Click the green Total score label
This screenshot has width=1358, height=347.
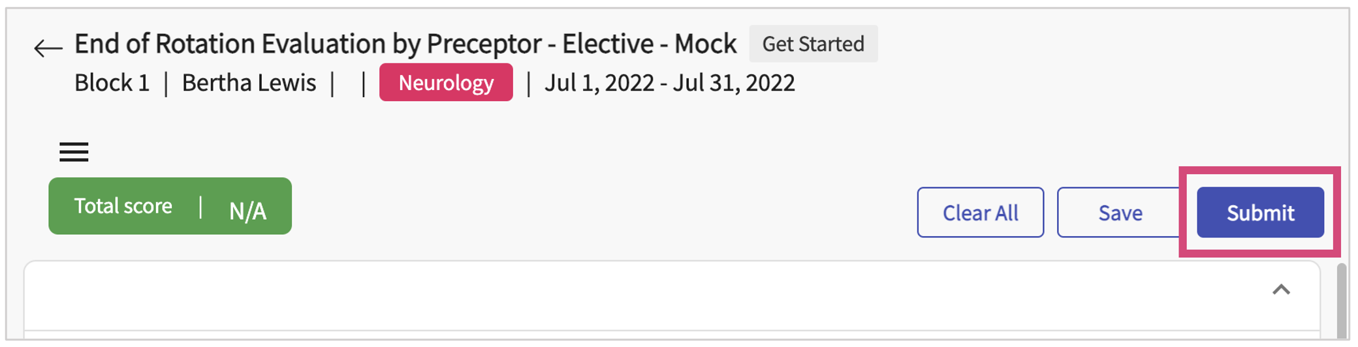(123, 206)
